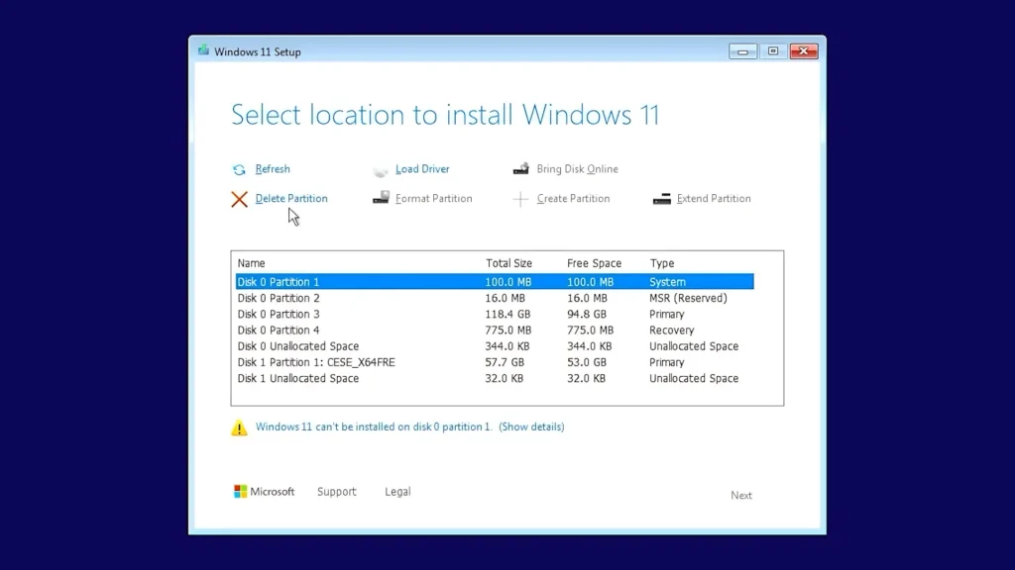1015x570 pixels.
Task: Click the Format Partition drive icon
Action: point(381,198)
